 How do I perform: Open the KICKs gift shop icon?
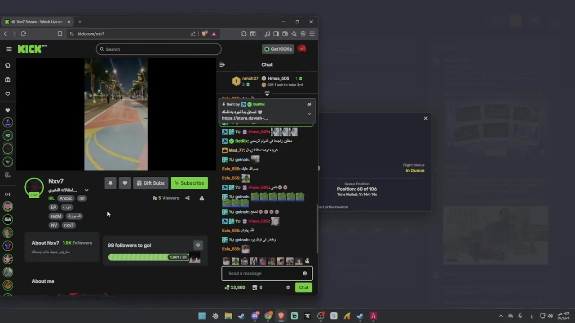pyautogui.click(x=255, y=288)
